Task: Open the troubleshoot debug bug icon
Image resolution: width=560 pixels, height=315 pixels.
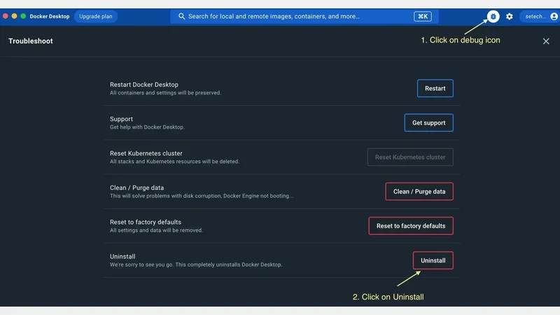Action: point(493,16)
